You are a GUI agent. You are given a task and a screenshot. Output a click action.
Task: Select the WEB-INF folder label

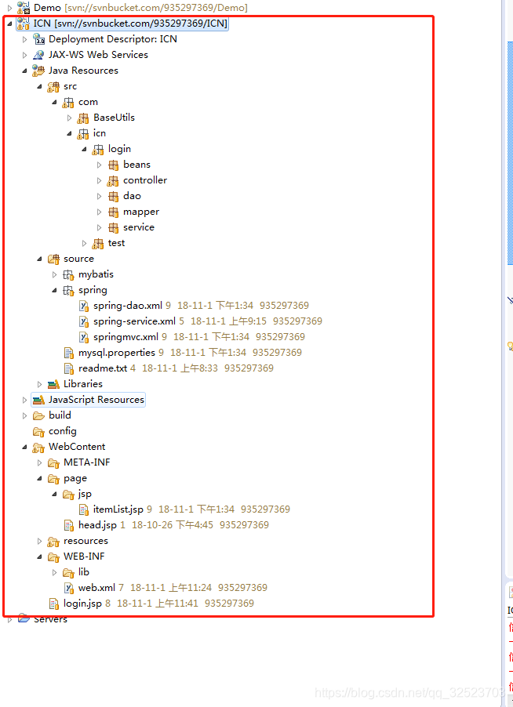point(84,557)
